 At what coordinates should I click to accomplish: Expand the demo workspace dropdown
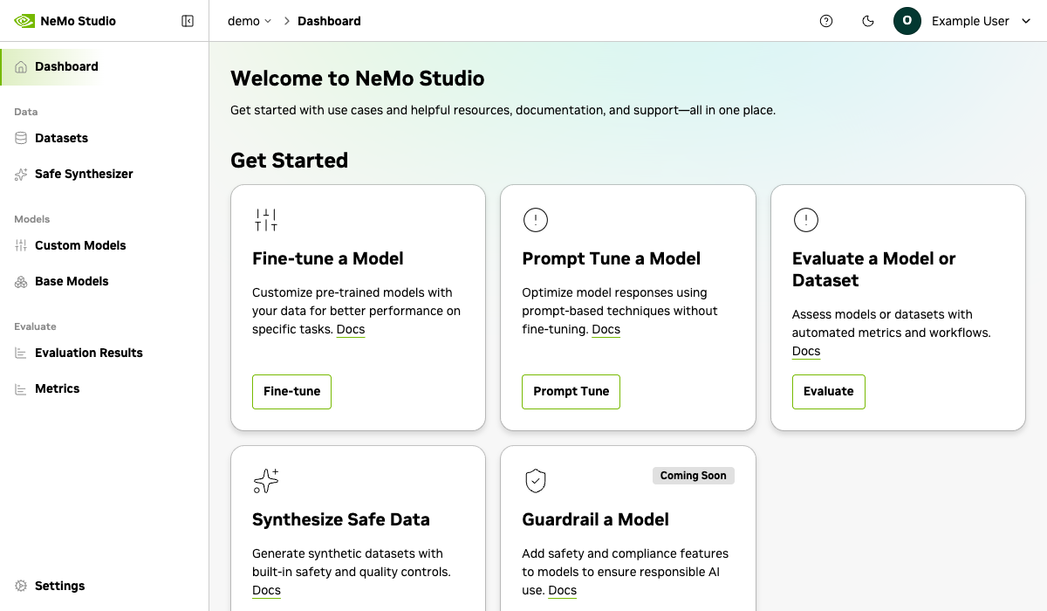click(x=250, y=21)
